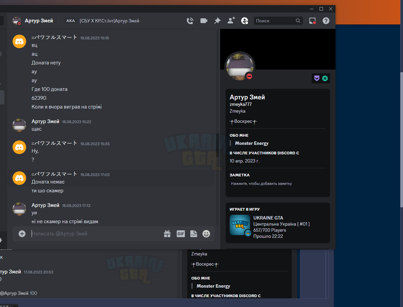Screen dimensions: 403x307
Task: Open the GIF picker
Action: coord(181,234)
